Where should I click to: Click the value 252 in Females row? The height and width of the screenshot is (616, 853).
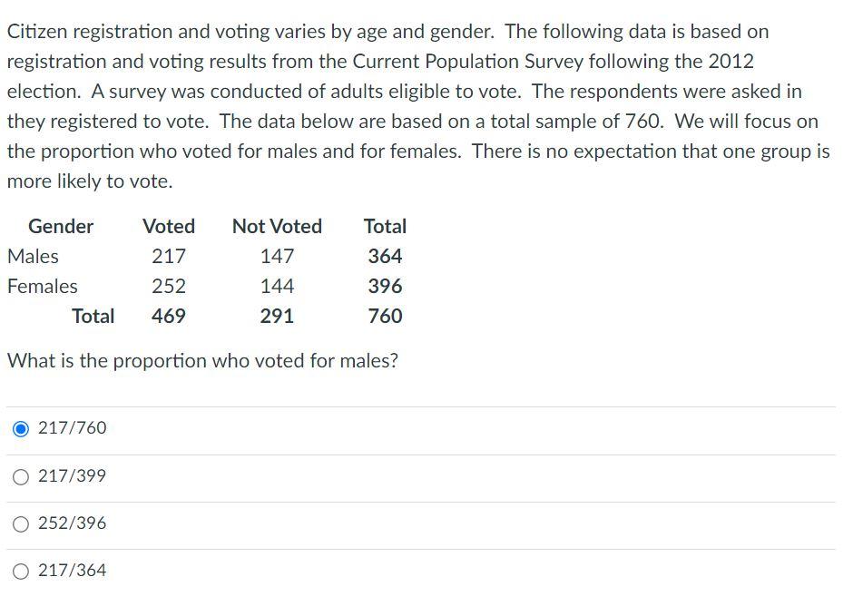[x=172, y=286]
